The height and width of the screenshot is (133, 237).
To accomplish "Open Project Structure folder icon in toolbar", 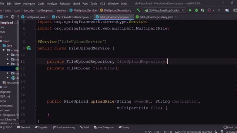I will (x=227, y=10).
